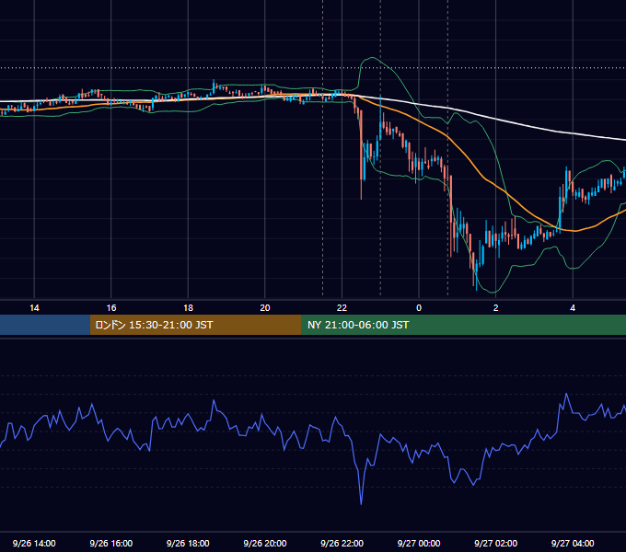The image size is (626, 552).
Task: Click the 4 hour label on price chart axis
Action: point(573,308)
